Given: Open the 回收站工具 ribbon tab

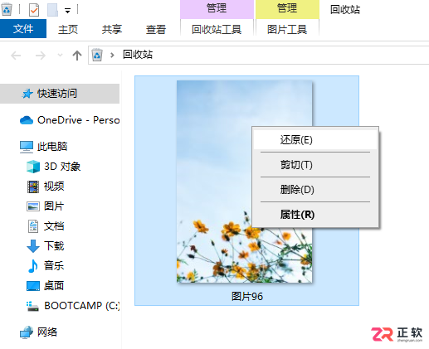Looking at the screenshot, I should coord(217,29).
